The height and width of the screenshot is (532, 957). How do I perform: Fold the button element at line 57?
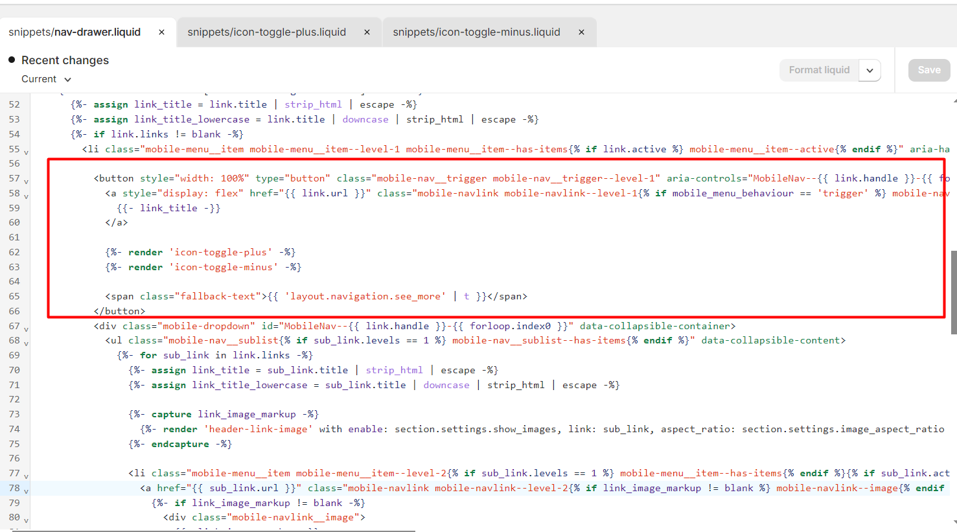coord(26,181)
